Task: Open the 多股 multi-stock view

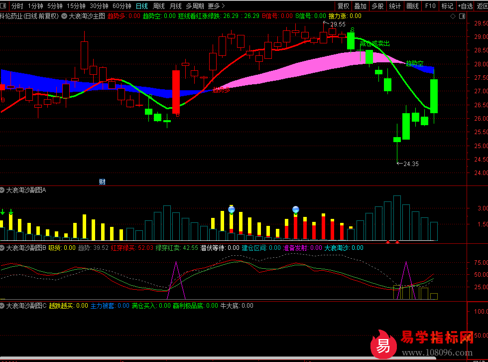Action: [377, 6]
